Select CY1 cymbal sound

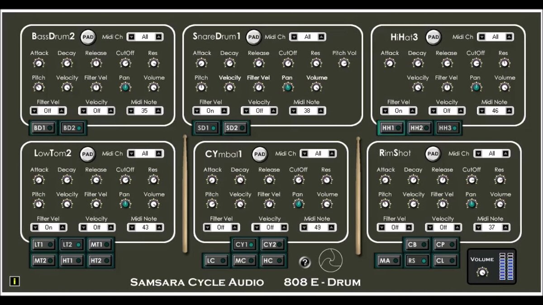245,244
